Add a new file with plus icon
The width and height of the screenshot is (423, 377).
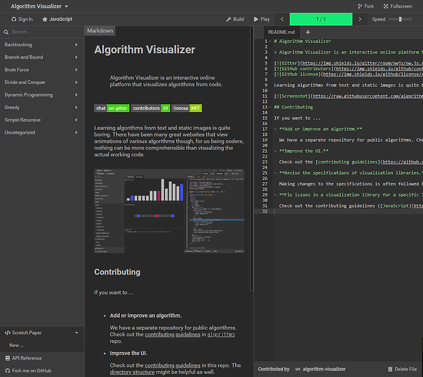pos(308,32)
